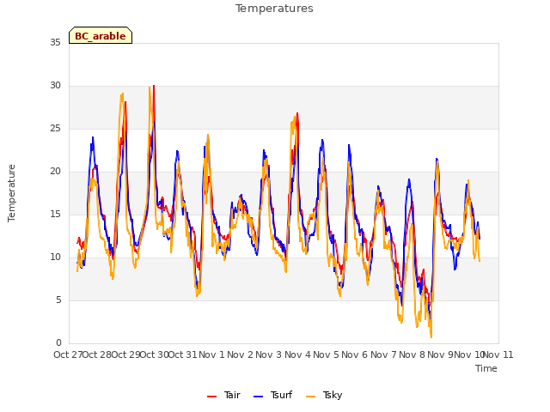Click the 10 y-axis tick label
550x412 pixels.
coord(55,257)
